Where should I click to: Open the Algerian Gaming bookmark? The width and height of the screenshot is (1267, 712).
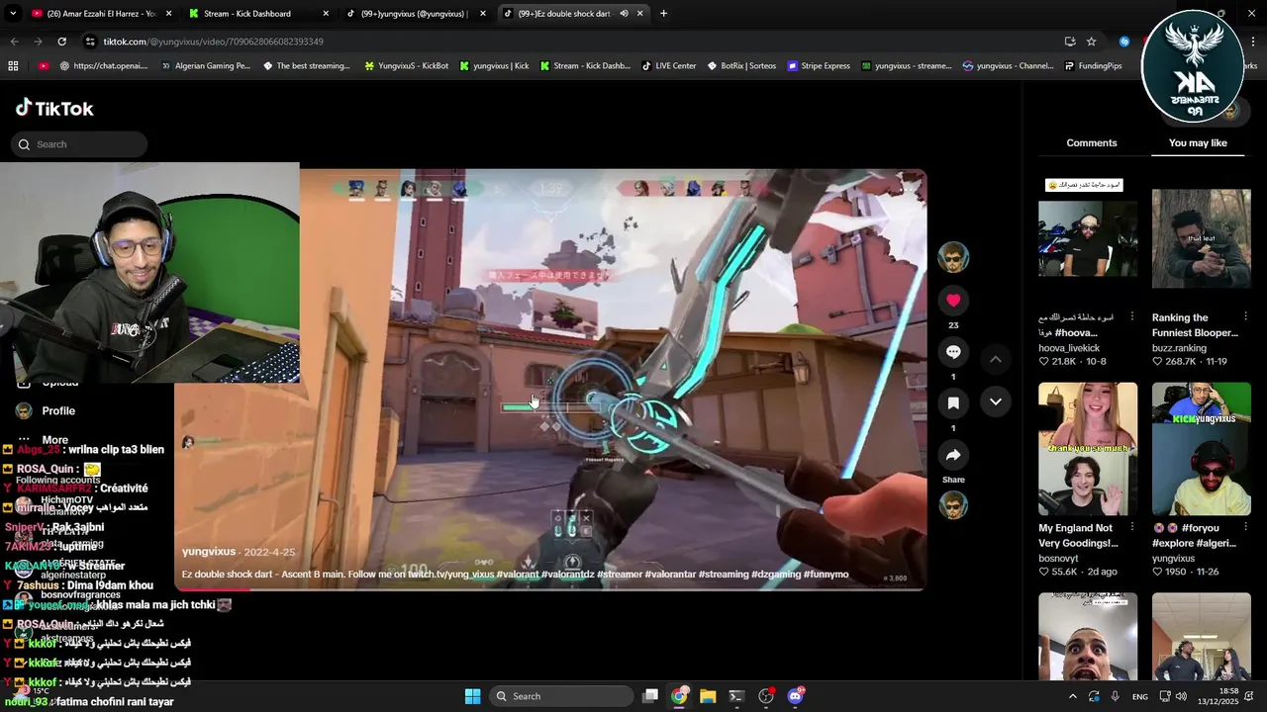(x=206, y=66)
